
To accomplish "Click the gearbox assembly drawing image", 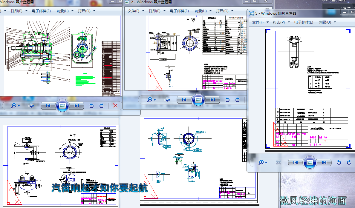I will pyautogui.click(x=62, y=56).
